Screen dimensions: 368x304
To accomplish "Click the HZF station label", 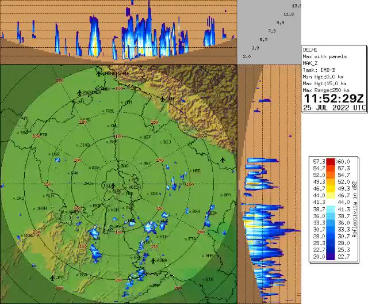I will click(x=147, y=137).
